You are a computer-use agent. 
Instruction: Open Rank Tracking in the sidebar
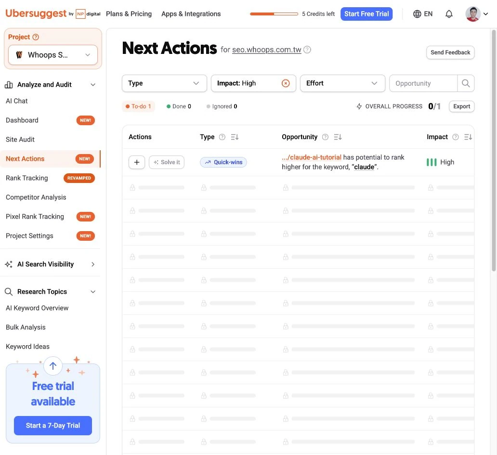pos(26,178)
